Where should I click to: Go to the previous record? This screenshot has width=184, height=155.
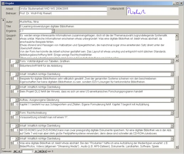[20, 151]
